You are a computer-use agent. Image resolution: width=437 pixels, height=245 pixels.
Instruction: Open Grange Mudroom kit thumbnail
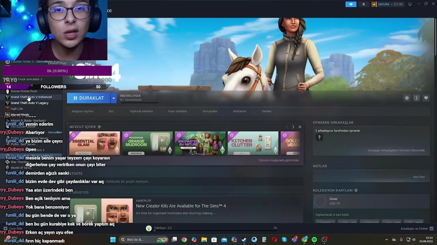[x=147, y=143]
